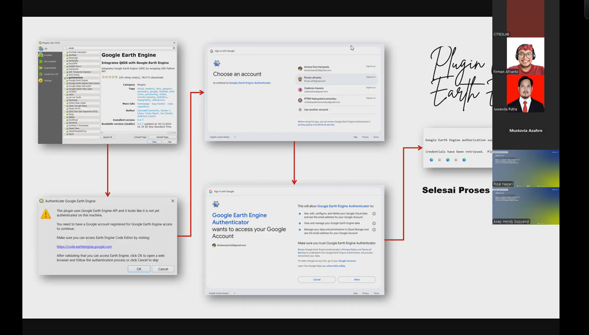
Task: Click info icon beside 'See, edit, configure' permission
Action: [x=374, y=214]
